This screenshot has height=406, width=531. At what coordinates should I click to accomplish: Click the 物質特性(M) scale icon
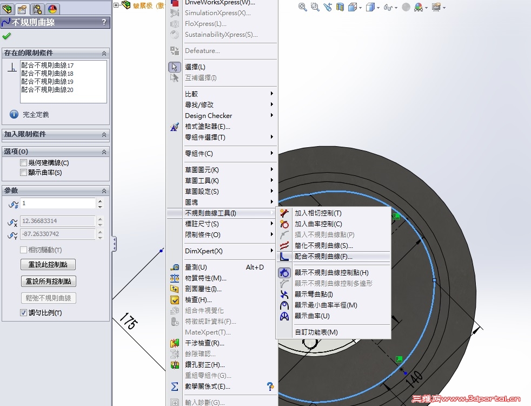click(175, 278)
